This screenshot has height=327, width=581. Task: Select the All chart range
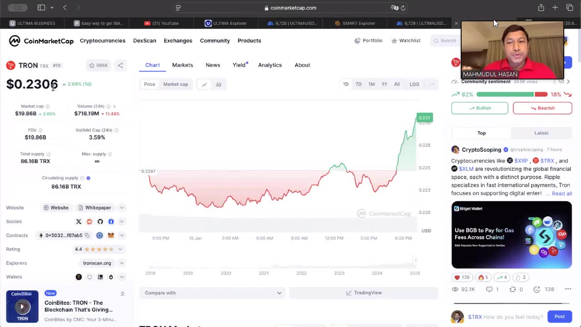click(397, 84)
